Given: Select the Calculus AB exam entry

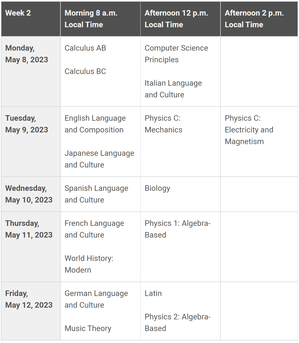Looking at the screenshot, I should point(85,48).
